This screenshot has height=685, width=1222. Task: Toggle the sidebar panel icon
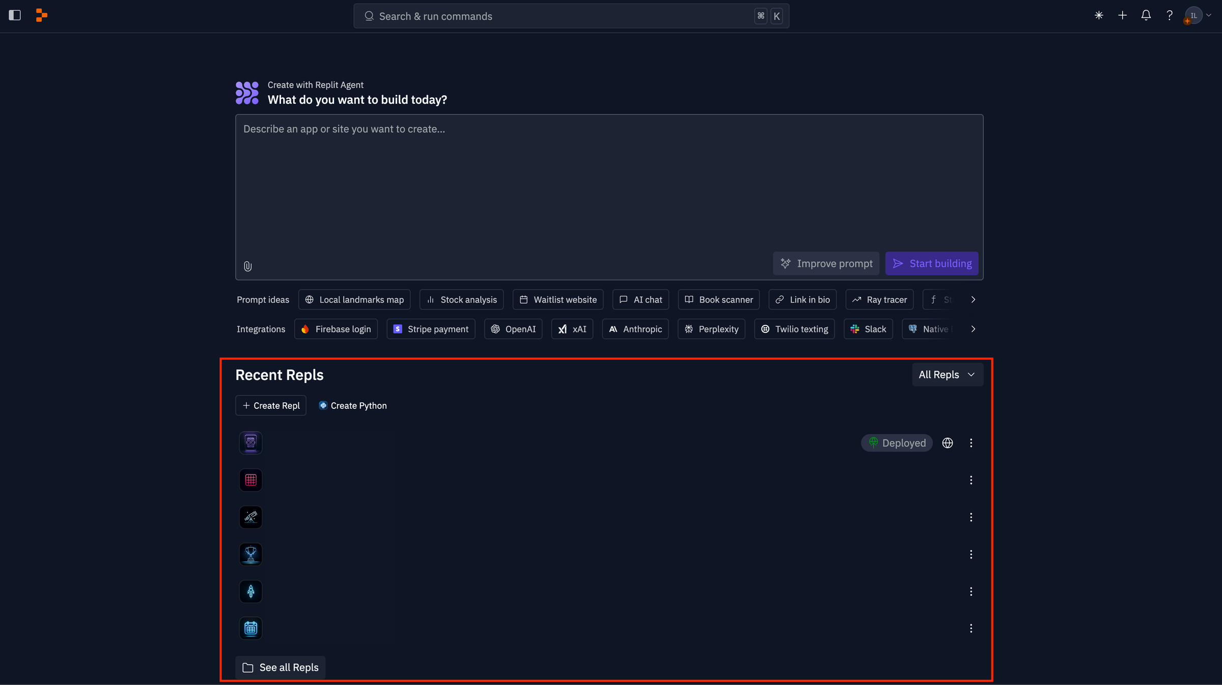pyautogui.click(x=15, y=15)
